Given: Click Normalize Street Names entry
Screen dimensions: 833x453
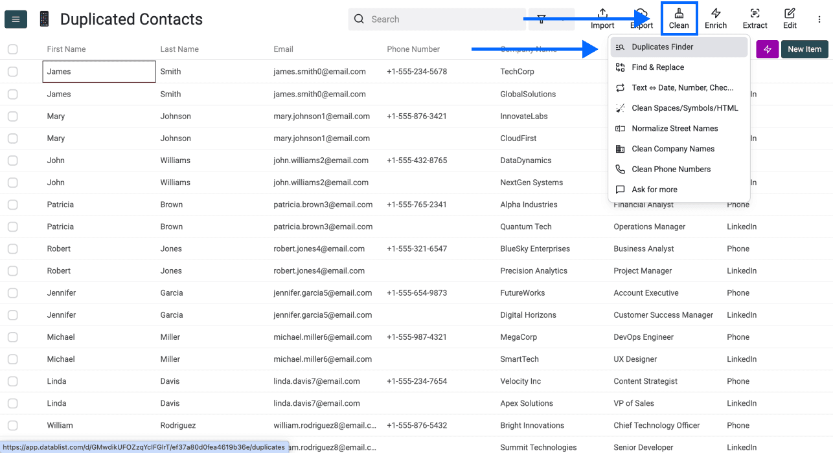Looking at the screenshot, I should pyautogui.click(x=674, y=128).
